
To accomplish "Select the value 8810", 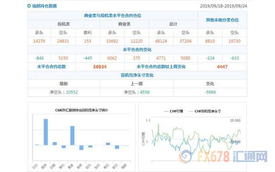I will (x=210, y=41).
